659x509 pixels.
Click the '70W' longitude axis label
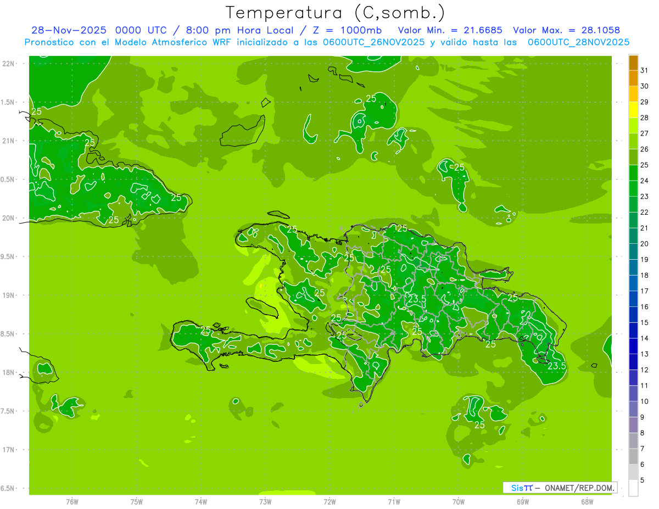pyautogui.click(x=459, y=502)
